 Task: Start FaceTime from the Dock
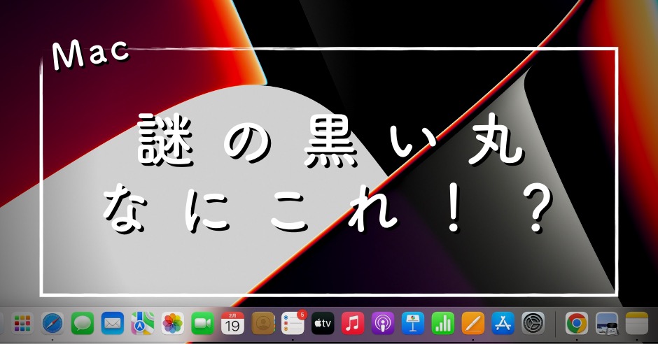203,323
